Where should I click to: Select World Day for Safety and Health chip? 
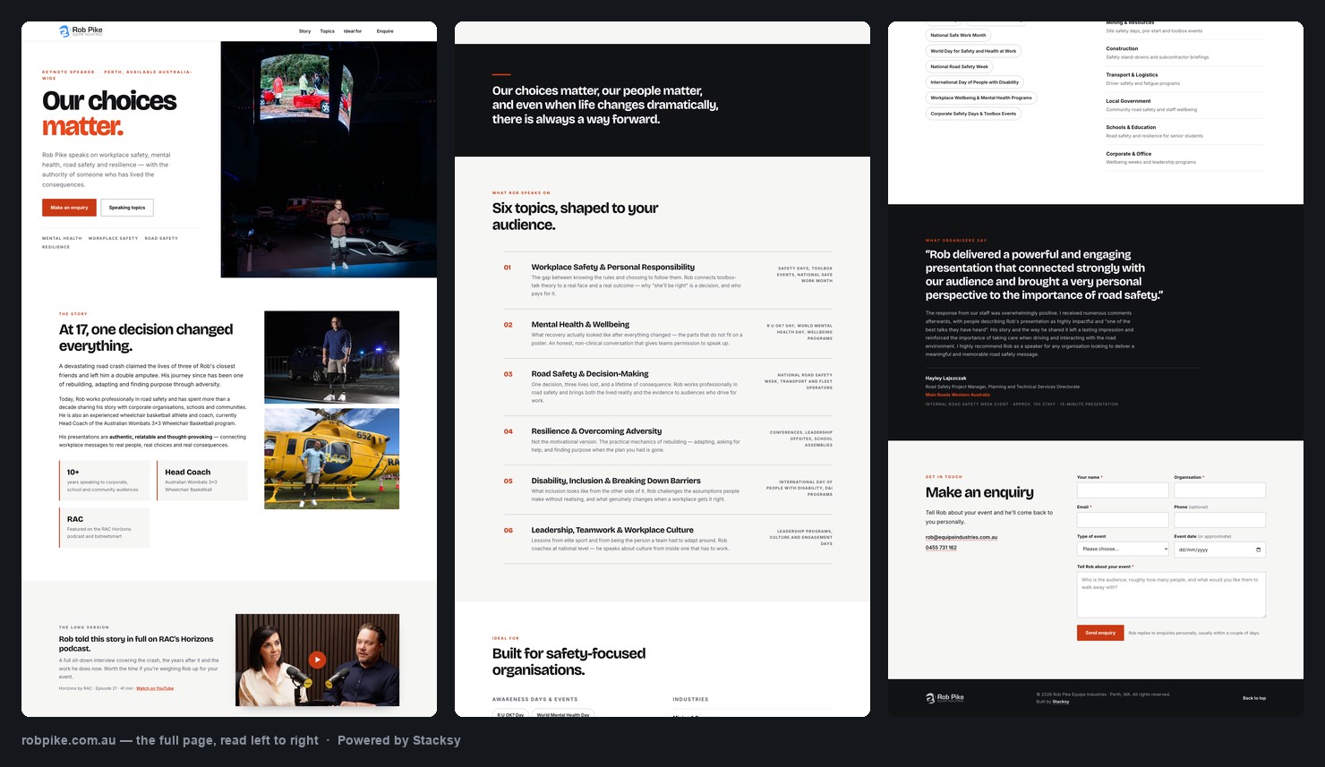click(973, 51)
